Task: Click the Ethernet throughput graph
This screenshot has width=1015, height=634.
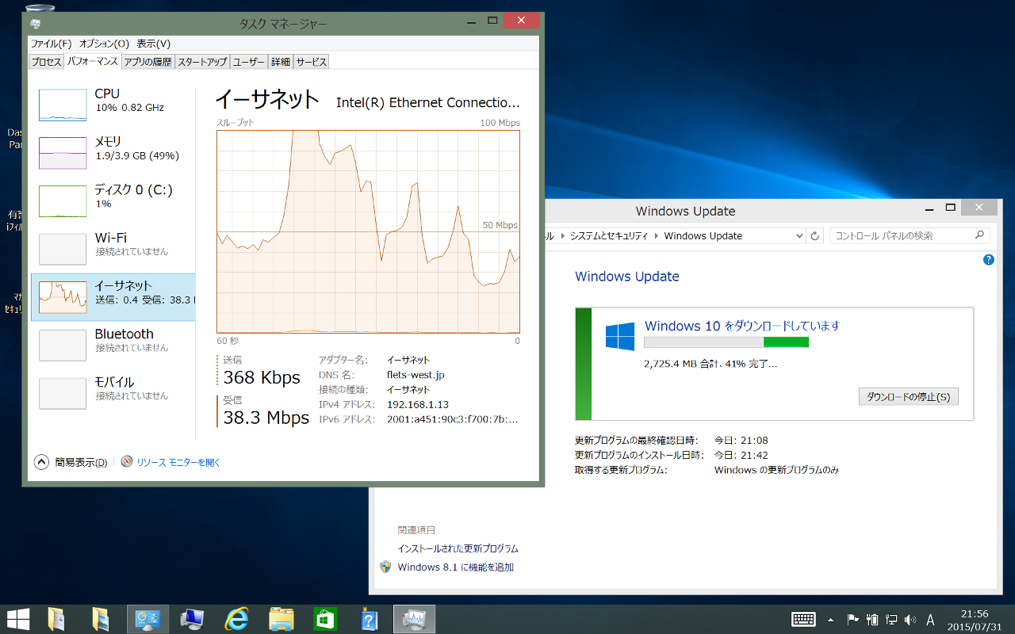Action: [x=368, y=231]
